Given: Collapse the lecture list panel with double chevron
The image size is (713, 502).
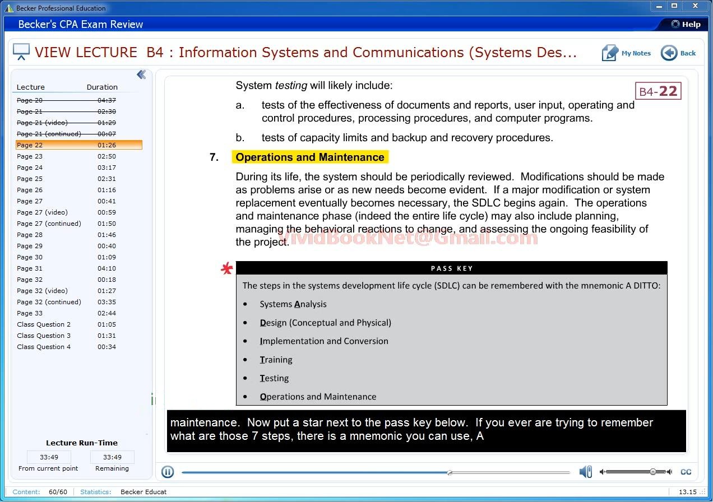Looking at the screenshot, I should tap(141, 75).
